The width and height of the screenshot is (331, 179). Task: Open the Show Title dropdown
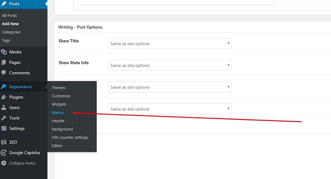170,43
